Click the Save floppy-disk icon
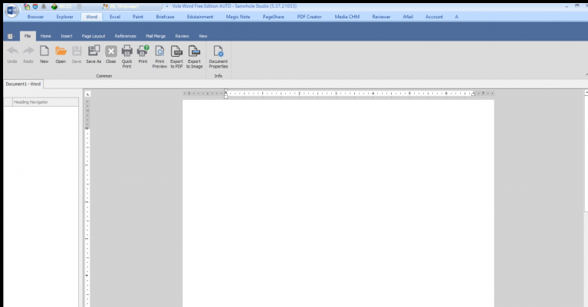Viewport: 588px width, 307px height. (77, 51)
